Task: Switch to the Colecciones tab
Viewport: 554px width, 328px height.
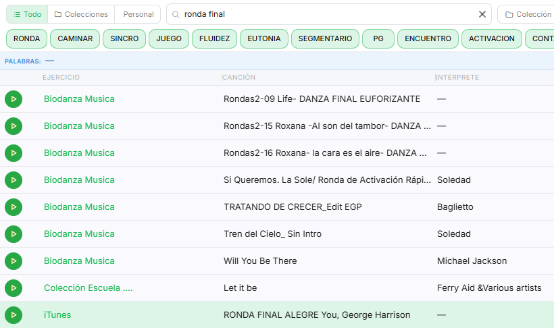Action: [81, 14]
